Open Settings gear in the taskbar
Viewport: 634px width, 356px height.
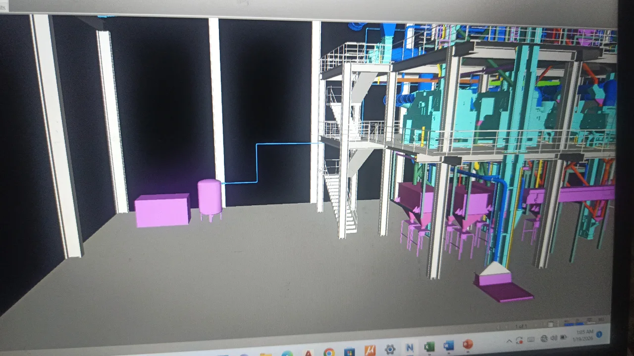coord(390,350)
